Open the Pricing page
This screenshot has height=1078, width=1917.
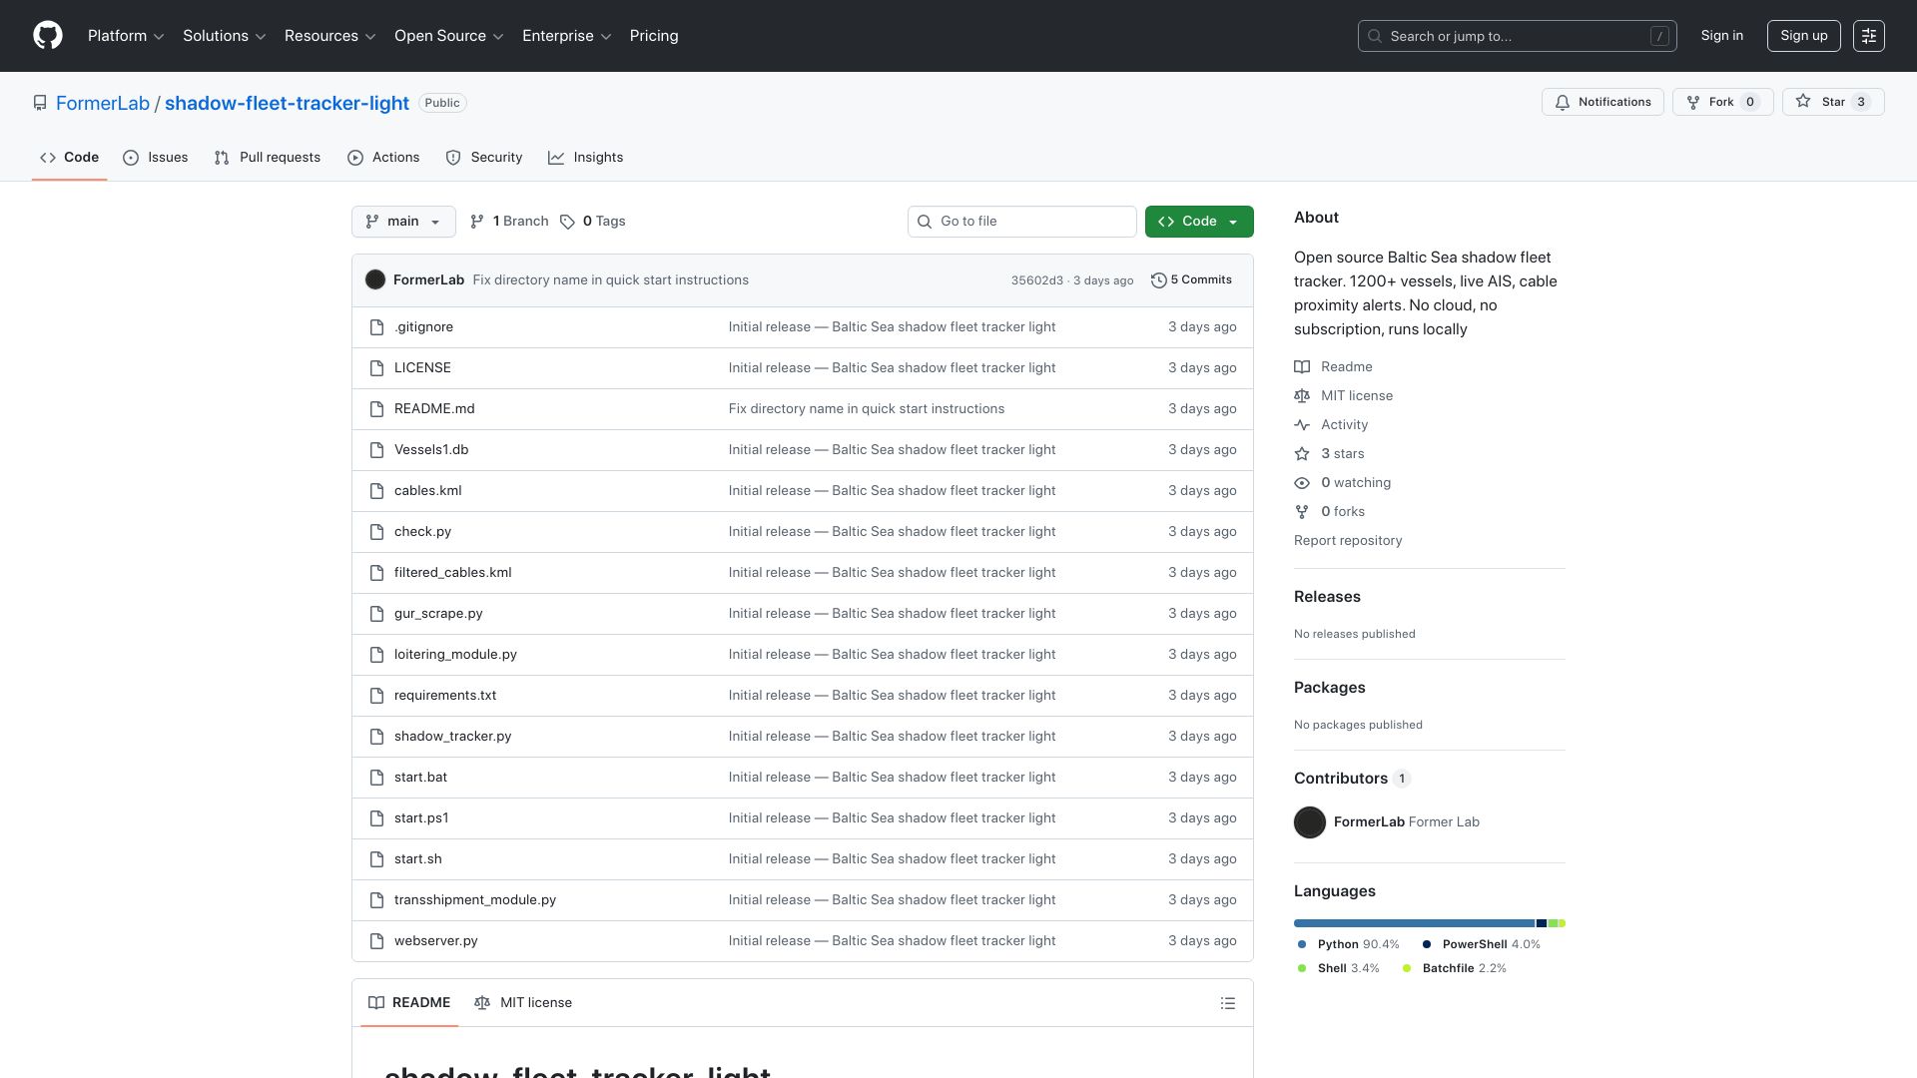point(654,36)
